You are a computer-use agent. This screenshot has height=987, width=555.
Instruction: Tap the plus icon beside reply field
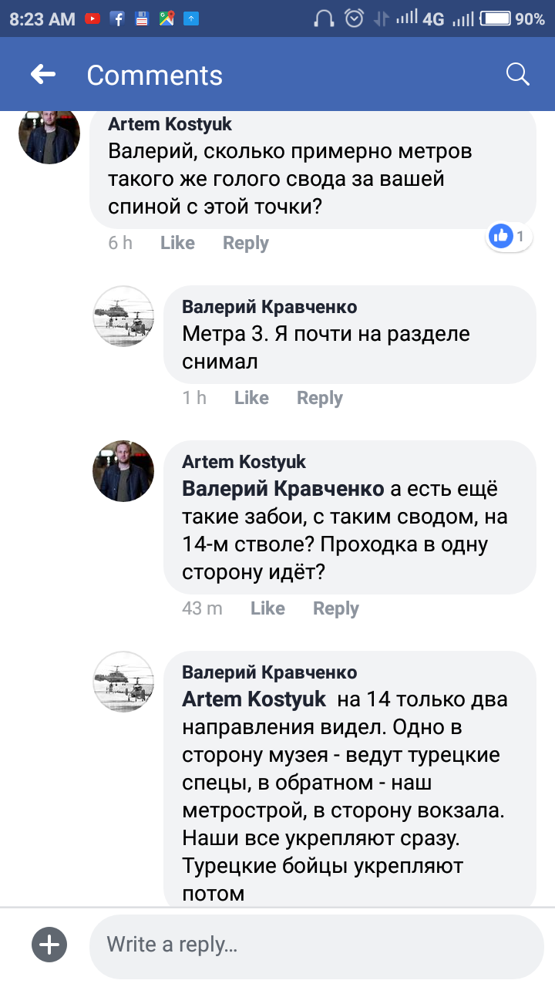tap(49, 945)
